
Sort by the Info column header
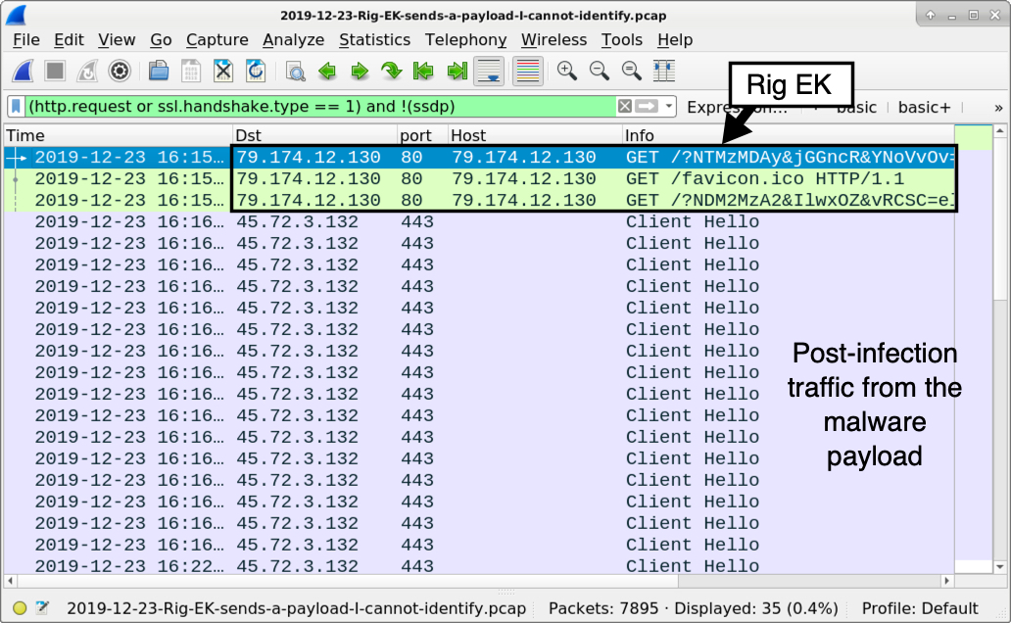click(x=788, y=135)
